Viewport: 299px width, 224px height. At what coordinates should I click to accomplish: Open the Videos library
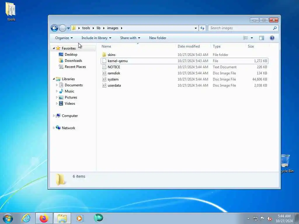pyautogui.click(x=70, y=104)
